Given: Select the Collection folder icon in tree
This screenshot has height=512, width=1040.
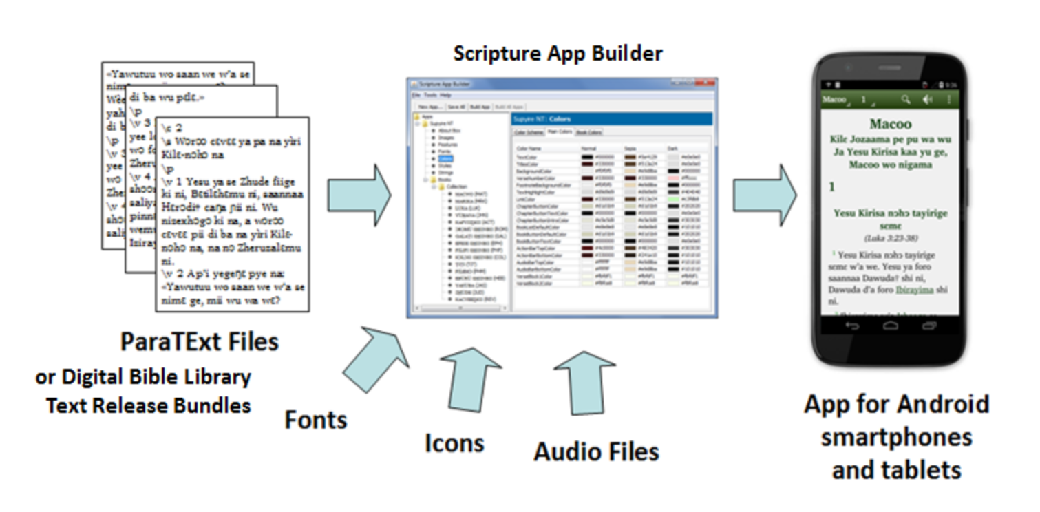Looking at the screenshot, I should click(x=441, y=186).
